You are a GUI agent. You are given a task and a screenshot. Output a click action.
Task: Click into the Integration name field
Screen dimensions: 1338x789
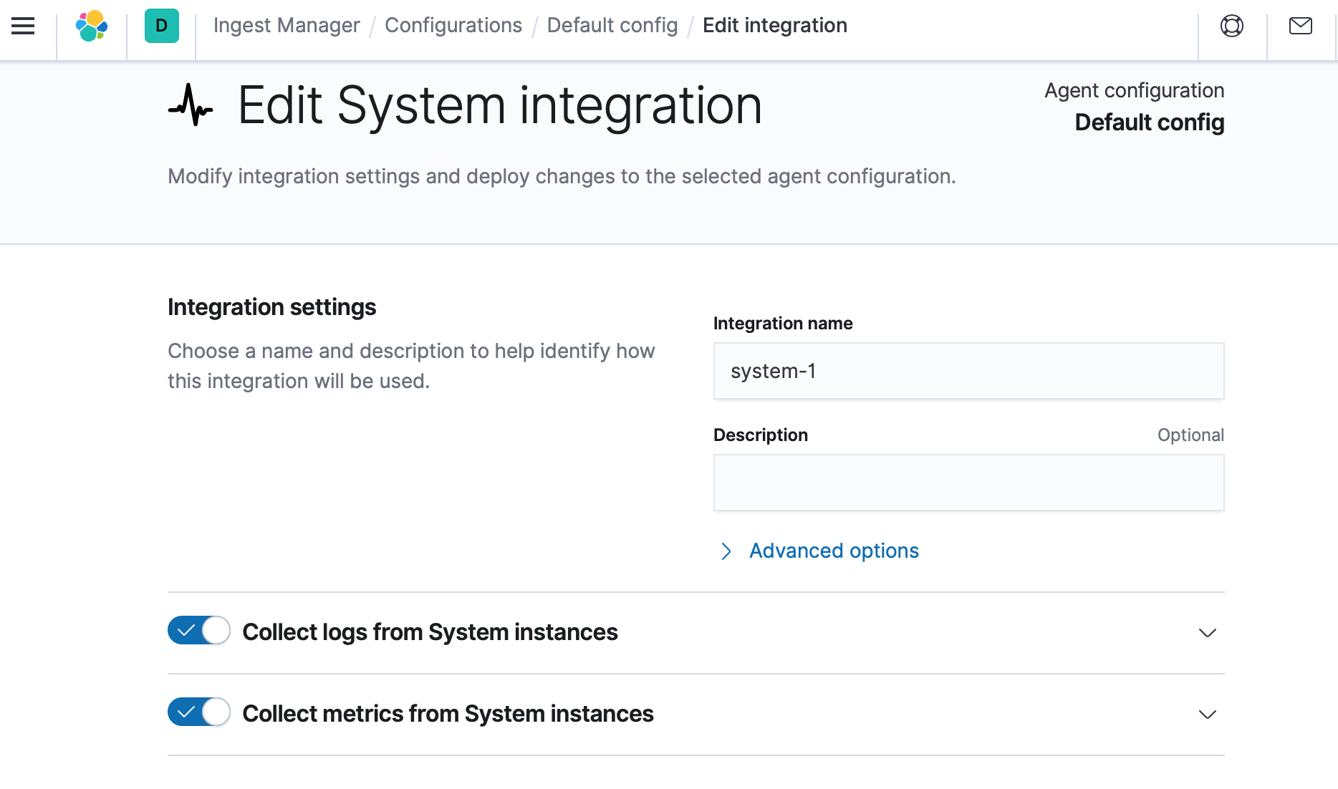968,371
